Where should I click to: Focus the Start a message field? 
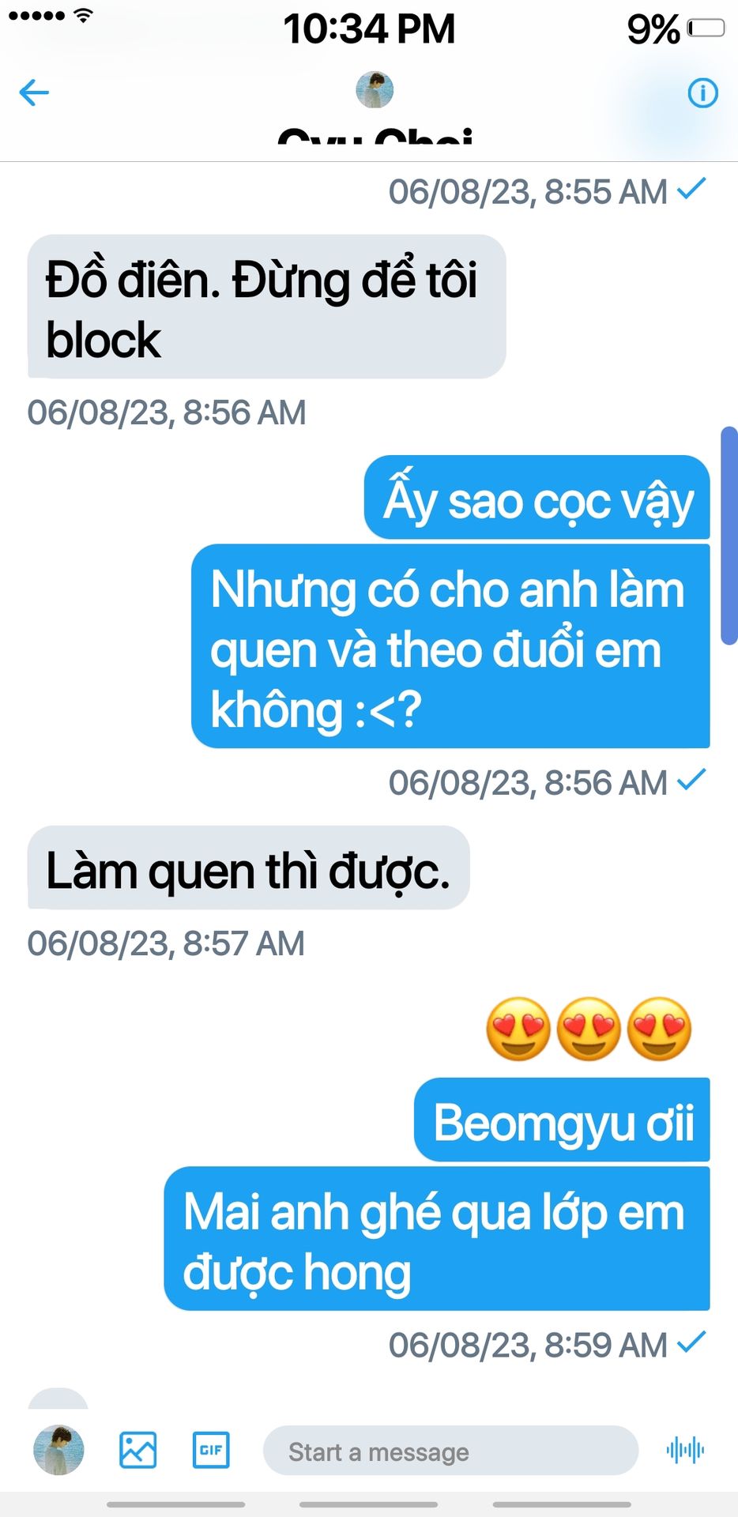tap(450, 1451)
